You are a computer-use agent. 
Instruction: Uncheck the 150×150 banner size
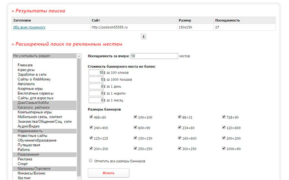click(135, 138)
